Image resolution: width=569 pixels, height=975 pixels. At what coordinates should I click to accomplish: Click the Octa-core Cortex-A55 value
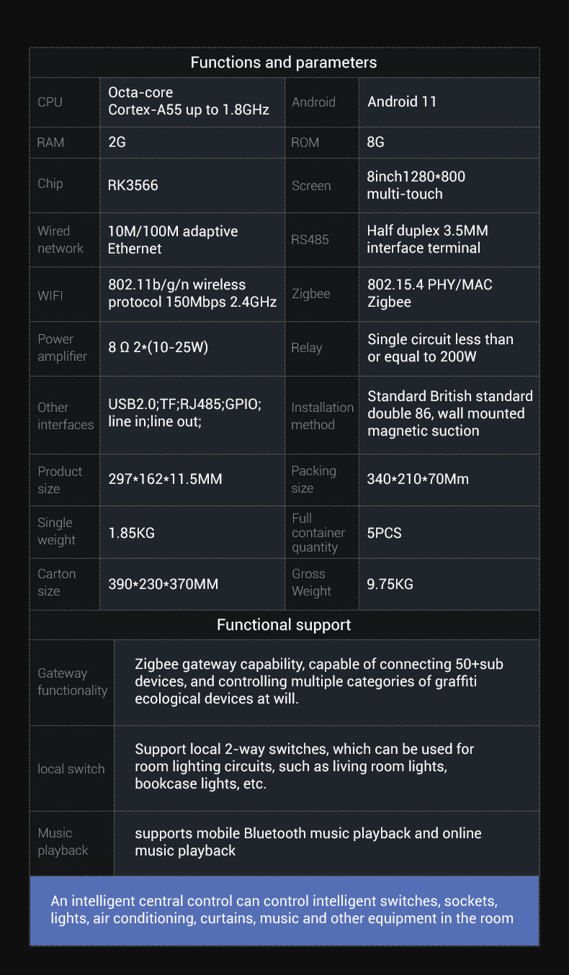189,102
